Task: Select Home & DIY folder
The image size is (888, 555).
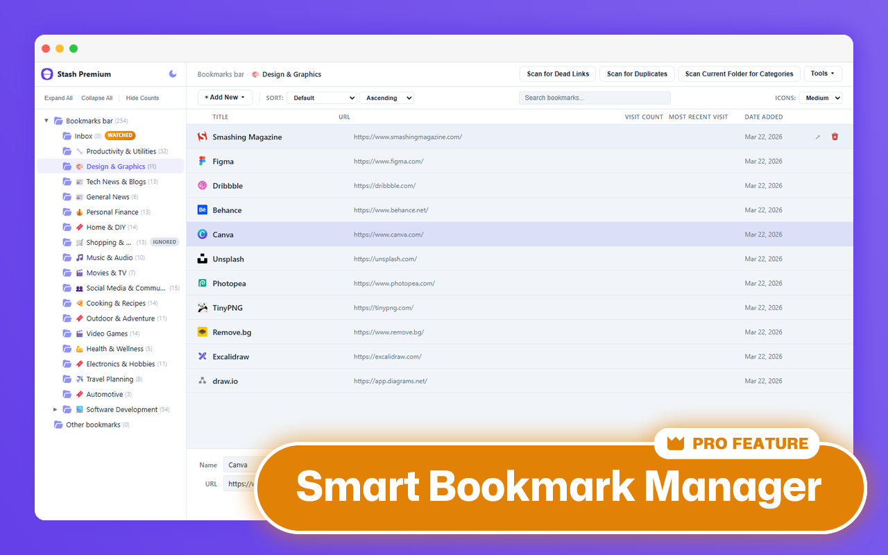Action: [x=110, y=227]
